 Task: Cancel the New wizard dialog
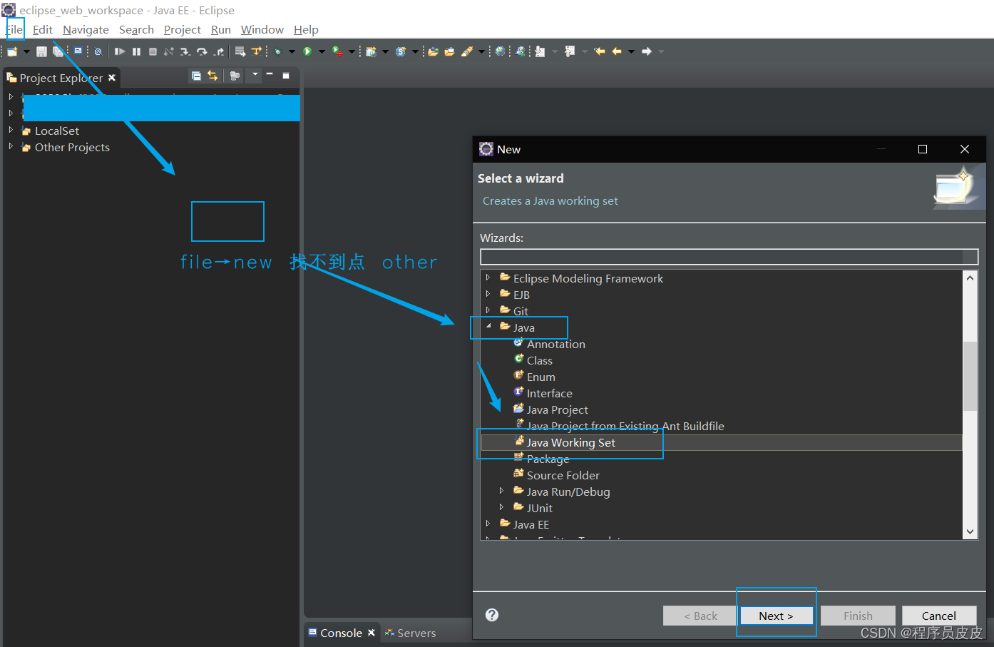click(939, 616)
